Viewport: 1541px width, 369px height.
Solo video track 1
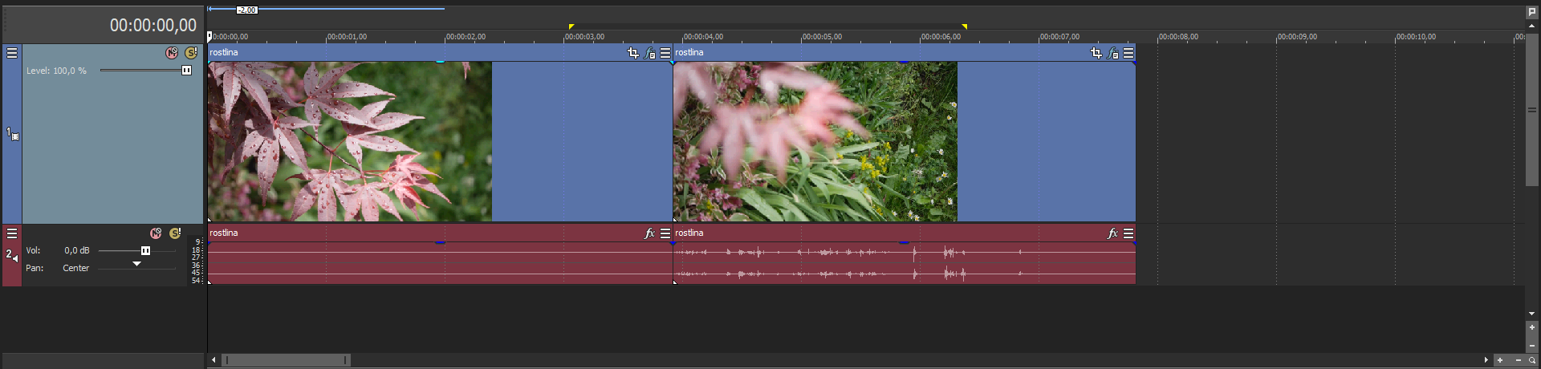191,53
